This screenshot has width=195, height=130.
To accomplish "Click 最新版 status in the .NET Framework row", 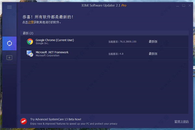I will (153, 54).
